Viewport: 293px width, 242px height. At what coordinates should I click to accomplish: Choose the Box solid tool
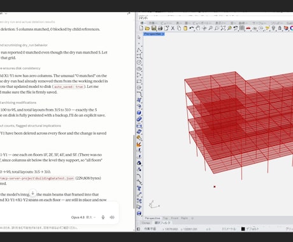[139, 113]
